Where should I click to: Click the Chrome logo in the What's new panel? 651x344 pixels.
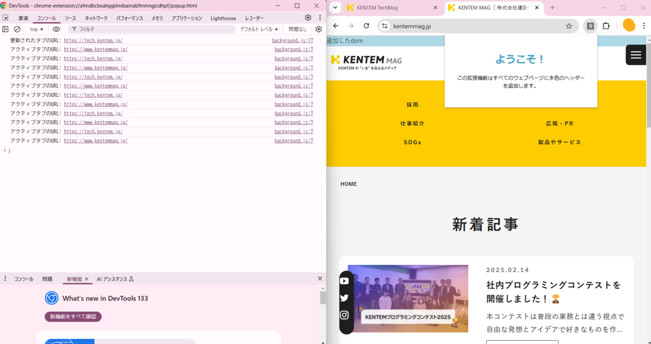pyautogui.click(x=52, y=298)
